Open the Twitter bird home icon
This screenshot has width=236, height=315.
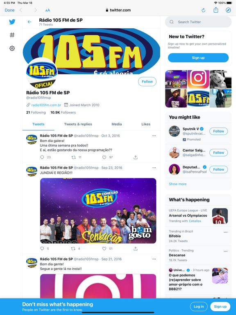coord(12,22)
